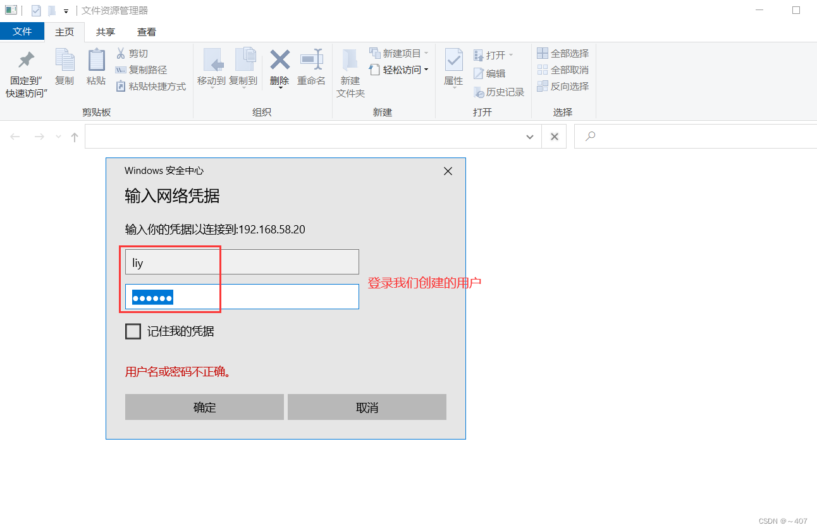Screen dimensions: 817x530
Task: Open 历史记录 (History) from the ribbon
Action: 499,92
